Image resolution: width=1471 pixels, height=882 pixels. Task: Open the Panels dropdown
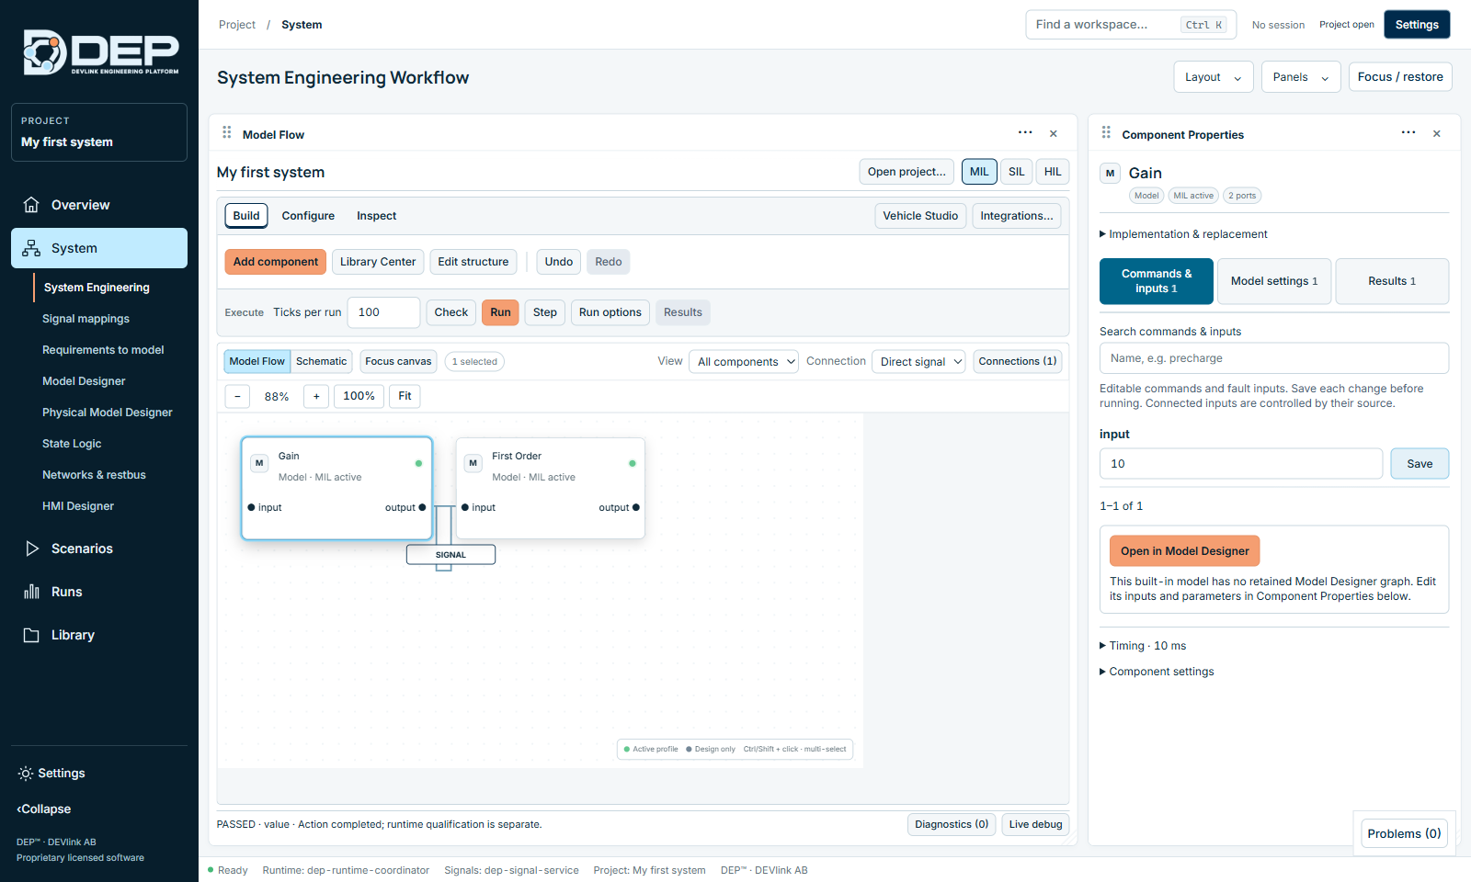[x=1301, y=77]
